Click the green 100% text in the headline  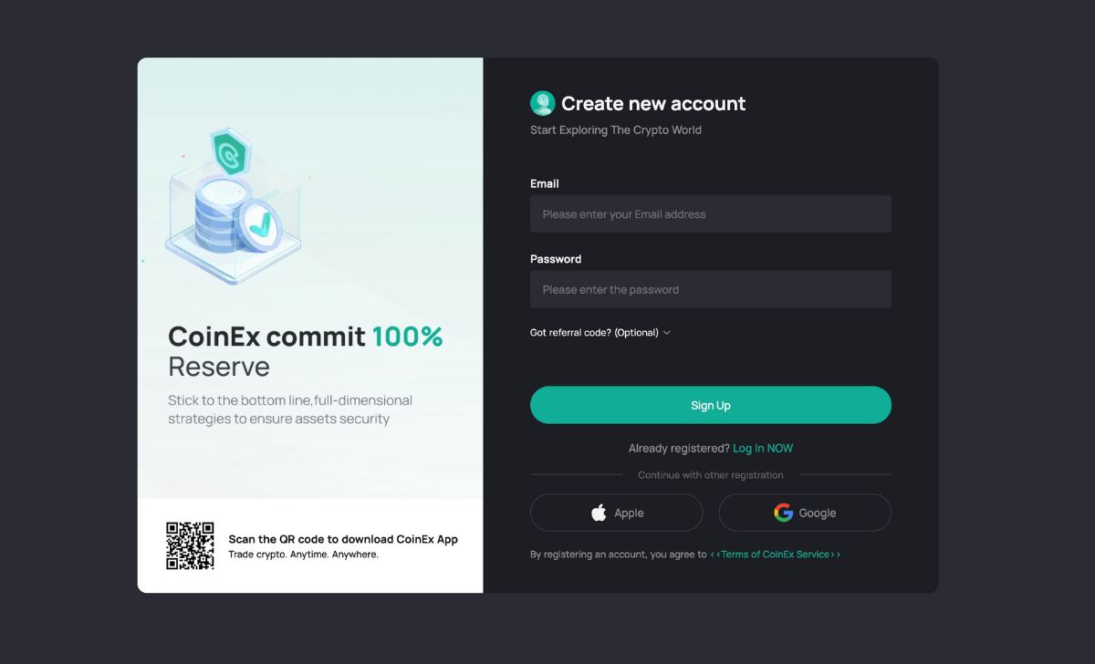pos(407,337)
